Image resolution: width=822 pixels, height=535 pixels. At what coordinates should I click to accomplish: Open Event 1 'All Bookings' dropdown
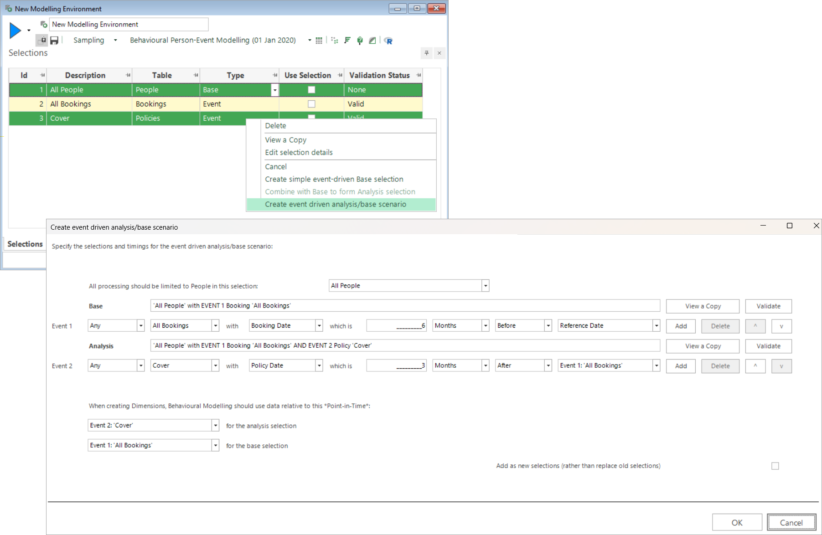tap(215, 326)
